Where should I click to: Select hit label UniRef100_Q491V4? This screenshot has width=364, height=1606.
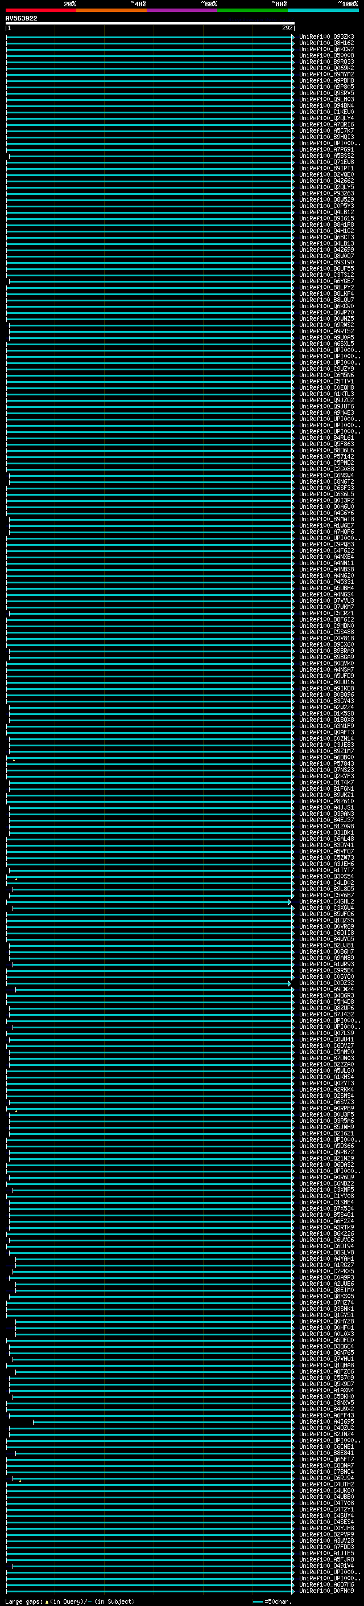[326, 1566]
